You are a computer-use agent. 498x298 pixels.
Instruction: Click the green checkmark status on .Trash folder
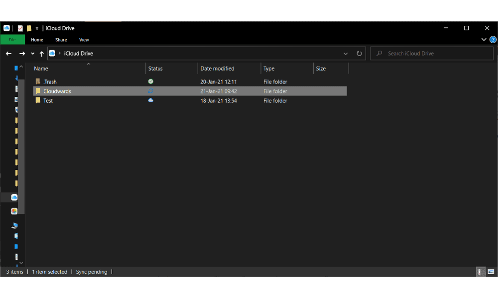click(x=150, y=81)
